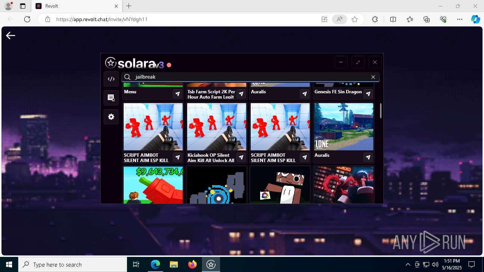Click the Solara v3 logo
The height and width of the screenshot is (272, 484).
pyautogui.click(x=135, y=63)
